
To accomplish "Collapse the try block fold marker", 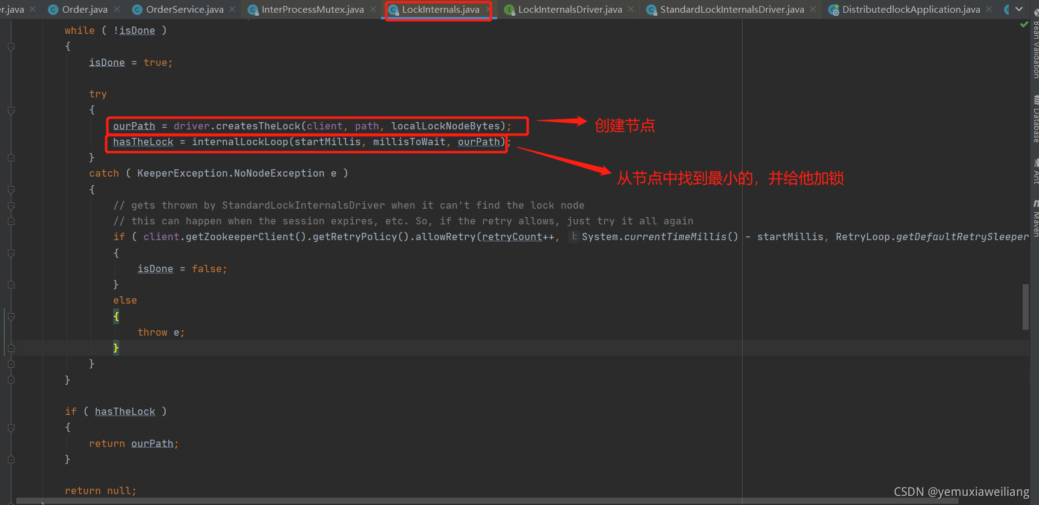I will [x=11, y=110].
